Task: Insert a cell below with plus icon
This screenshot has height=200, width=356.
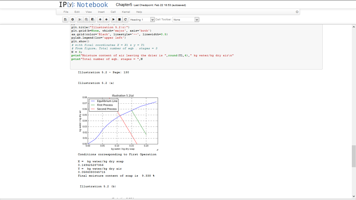Action: tap(73, 20)
